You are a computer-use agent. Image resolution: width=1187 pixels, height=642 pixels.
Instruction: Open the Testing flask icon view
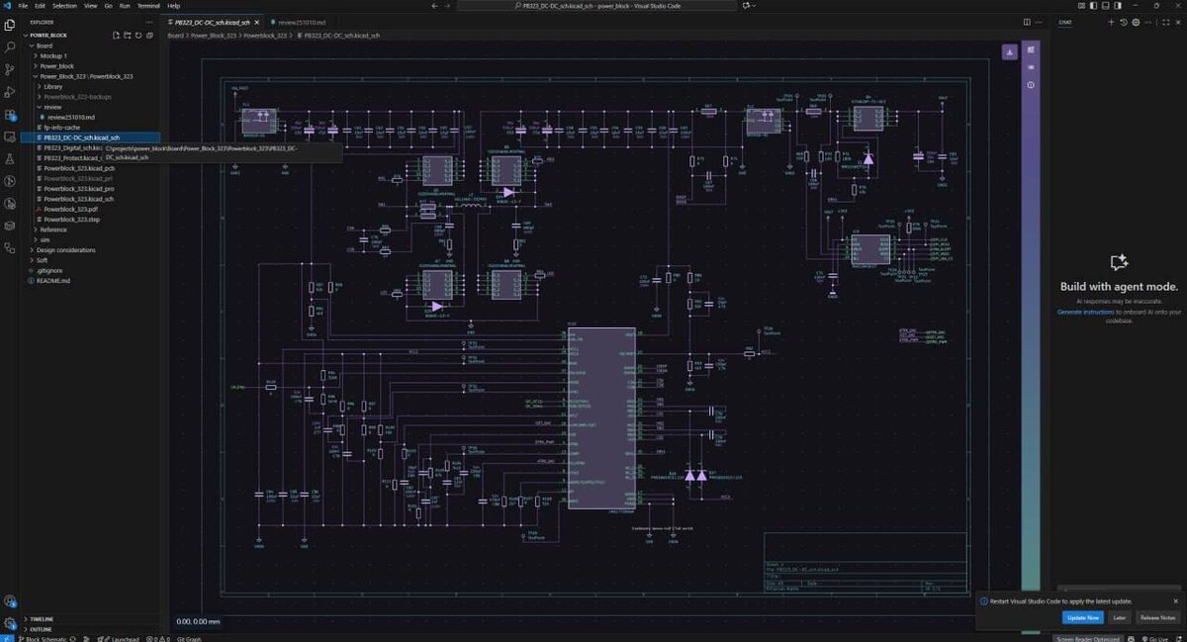click(10, 159)
